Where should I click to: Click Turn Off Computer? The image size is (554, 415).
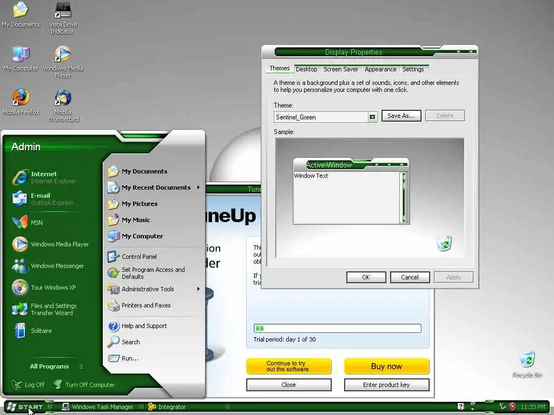click(x=84, y=385)
